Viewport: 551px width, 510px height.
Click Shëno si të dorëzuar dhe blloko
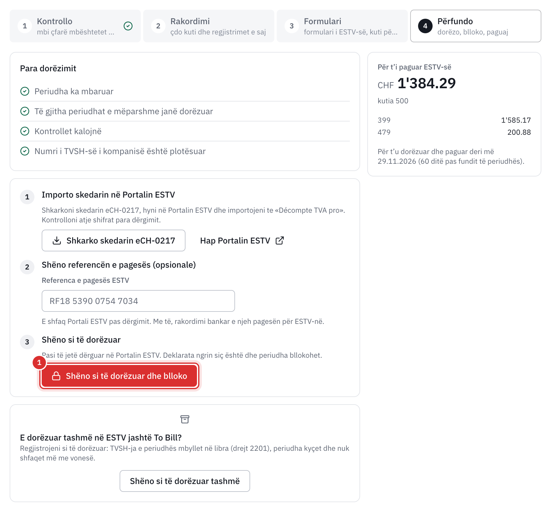point(119,376)
